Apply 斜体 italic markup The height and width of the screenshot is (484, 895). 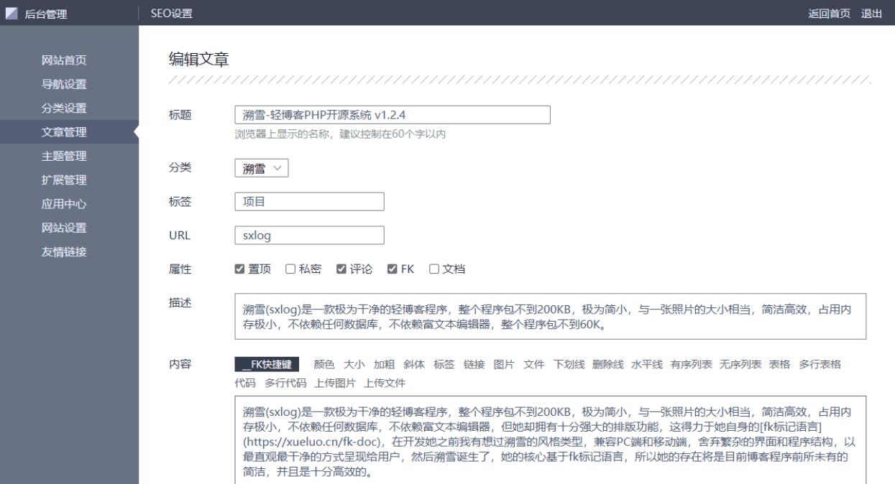pos(414,364)
